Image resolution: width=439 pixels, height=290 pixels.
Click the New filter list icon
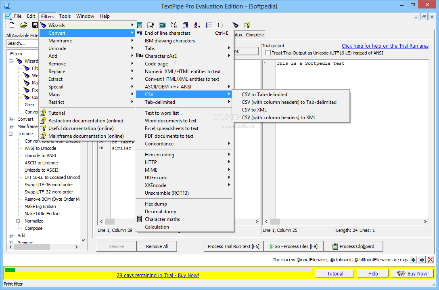[x=12, y=25]
